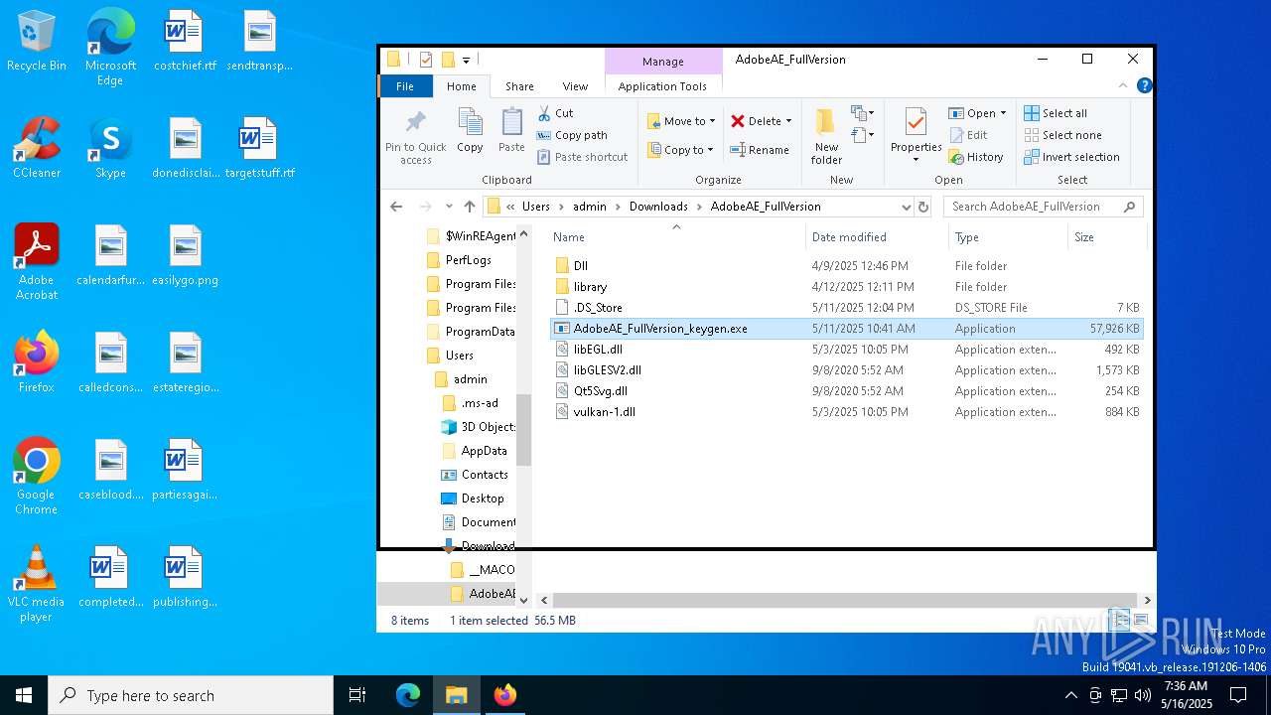Select Users in navigation tree

click(x=459, y=356)
